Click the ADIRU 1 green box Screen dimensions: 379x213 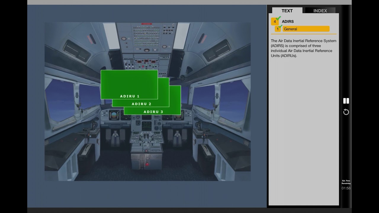(129, 85)
